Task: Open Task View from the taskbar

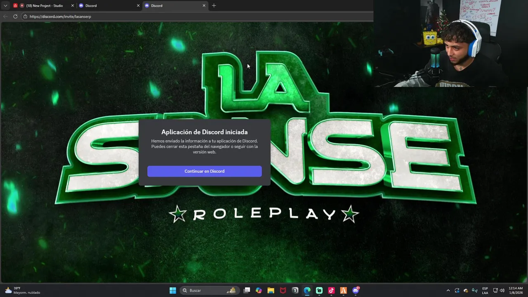Action: click(x=247, y=290)
